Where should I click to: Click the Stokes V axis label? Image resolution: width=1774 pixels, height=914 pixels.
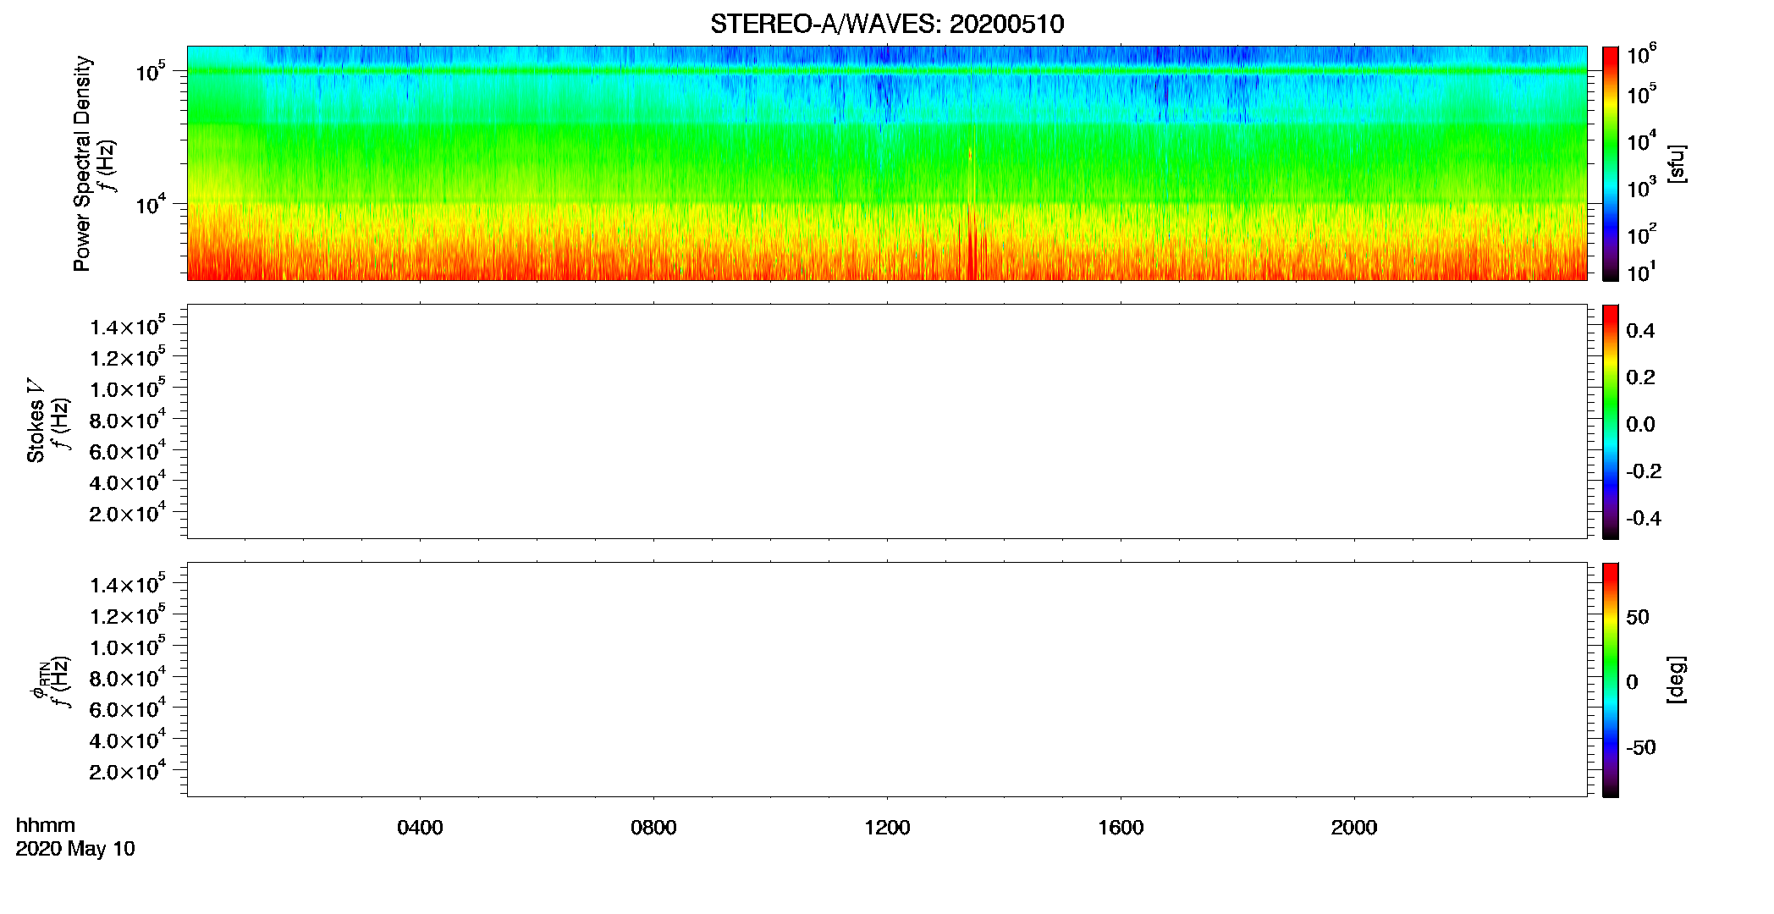36,421
